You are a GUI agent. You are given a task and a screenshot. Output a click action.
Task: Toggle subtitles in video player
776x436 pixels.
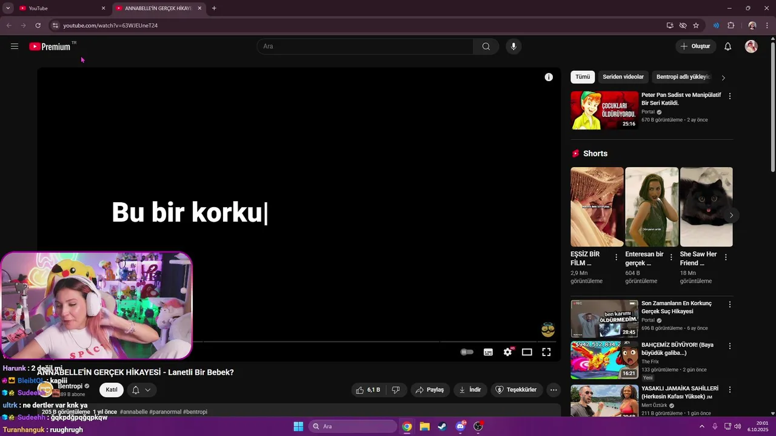488,352
